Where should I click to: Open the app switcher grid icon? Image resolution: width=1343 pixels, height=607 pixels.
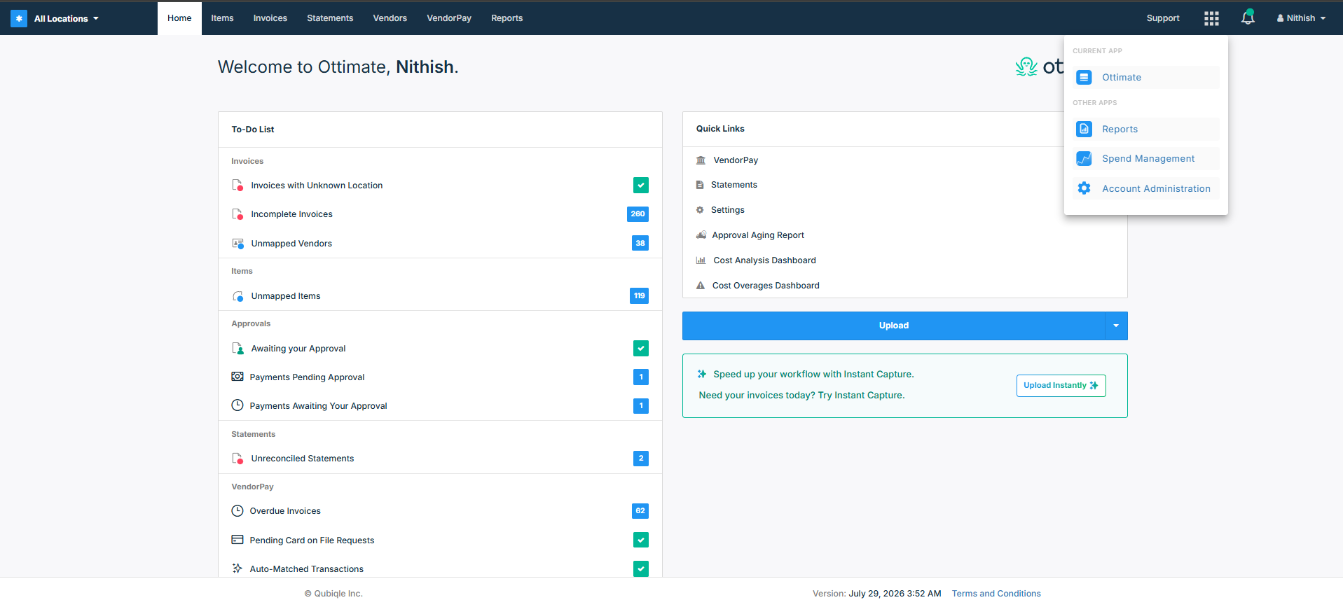click(x=1211, y=18)
